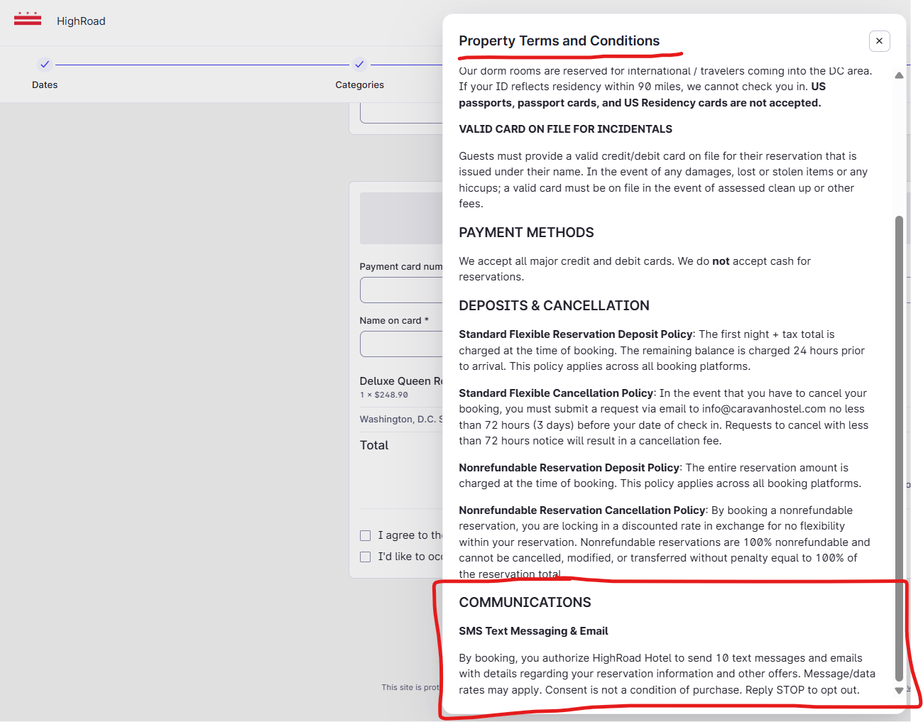Screen dimensions: 923x722
Task: Click 'Nonrefundable Reservation Deposit Policy' text
Action: tap(569, 468)
